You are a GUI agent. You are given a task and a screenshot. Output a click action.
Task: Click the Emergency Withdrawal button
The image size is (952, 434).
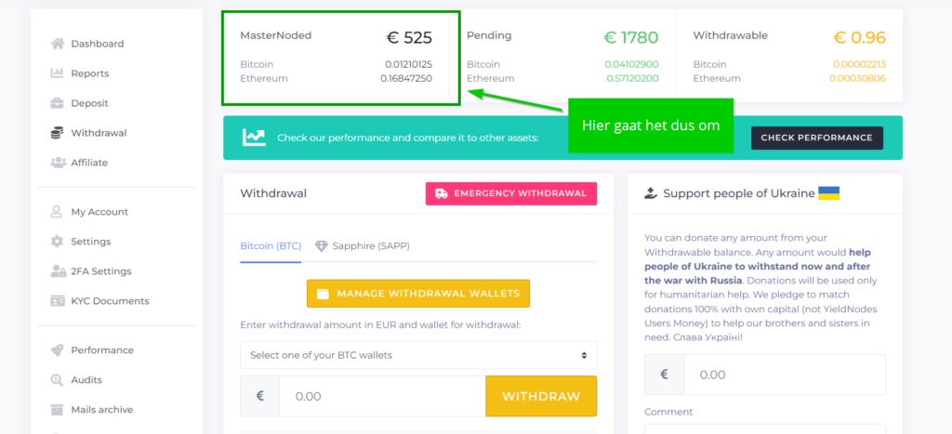511,193
